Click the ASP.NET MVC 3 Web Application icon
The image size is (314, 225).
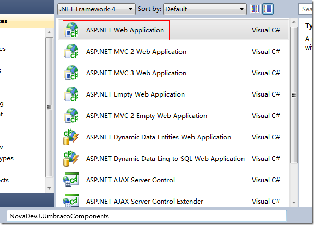click(71, 73)
